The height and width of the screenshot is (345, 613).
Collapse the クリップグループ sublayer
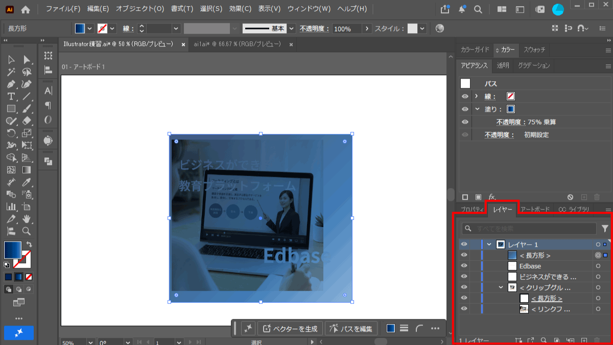[x=501, y=287]
